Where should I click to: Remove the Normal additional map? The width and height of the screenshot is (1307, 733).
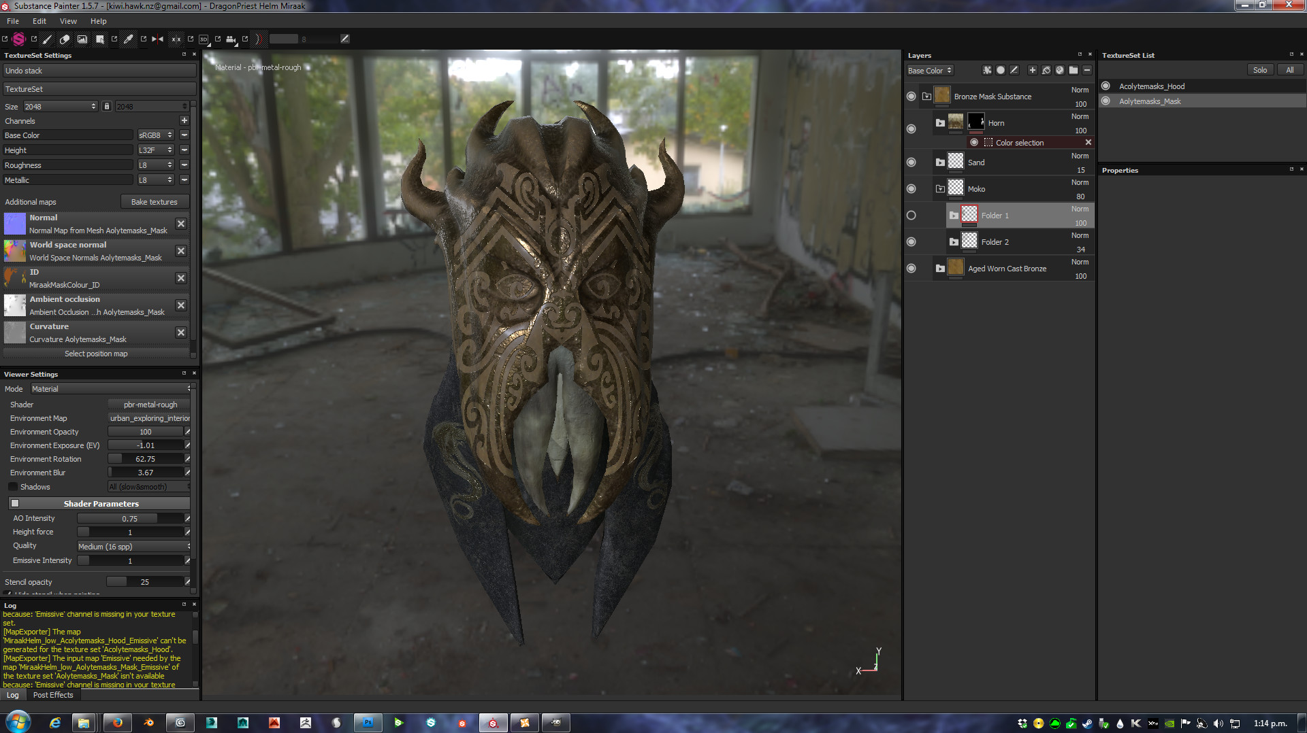(181, 224)
